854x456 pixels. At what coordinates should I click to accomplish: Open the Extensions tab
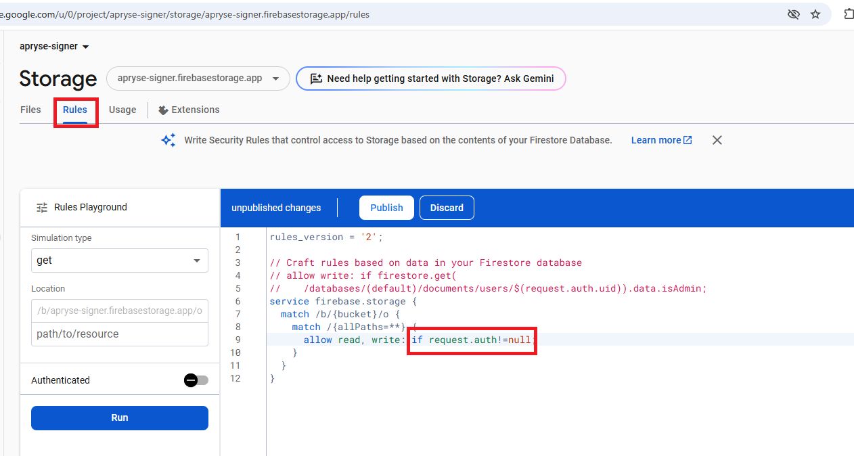(189, 110)
